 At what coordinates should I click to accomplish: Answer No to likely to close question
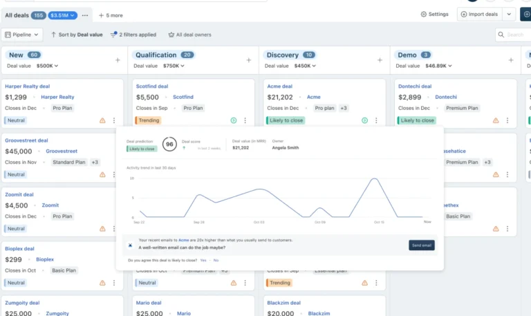click(216, 261)
